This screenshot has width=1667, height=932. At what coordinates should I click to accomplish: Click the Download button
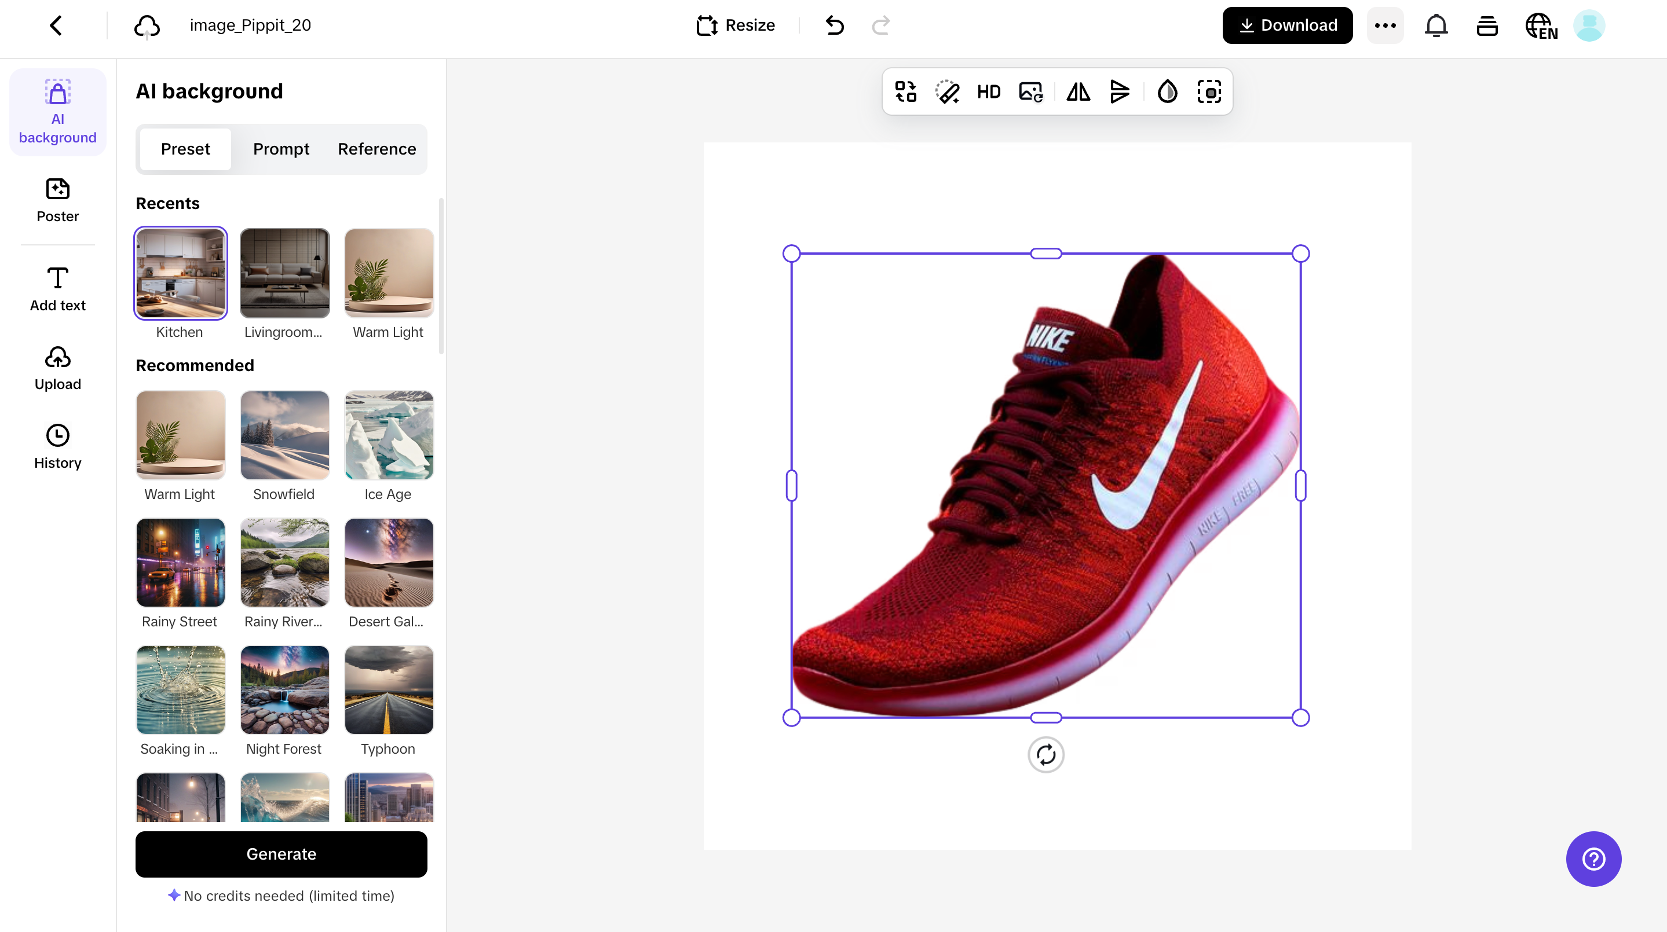1287,25
